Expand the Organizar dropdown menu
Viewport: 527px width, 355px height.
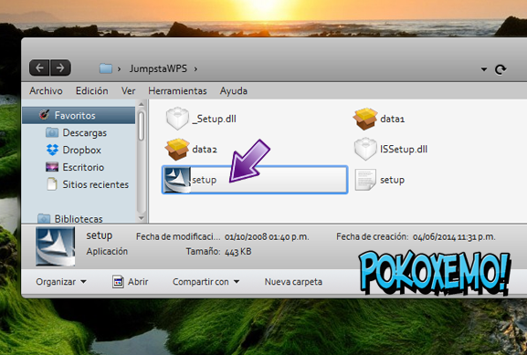[x=61, y=281]
